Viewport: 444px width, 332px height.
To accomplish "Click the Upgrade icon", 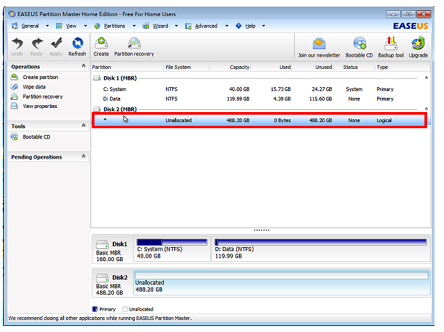I will 418,43.
